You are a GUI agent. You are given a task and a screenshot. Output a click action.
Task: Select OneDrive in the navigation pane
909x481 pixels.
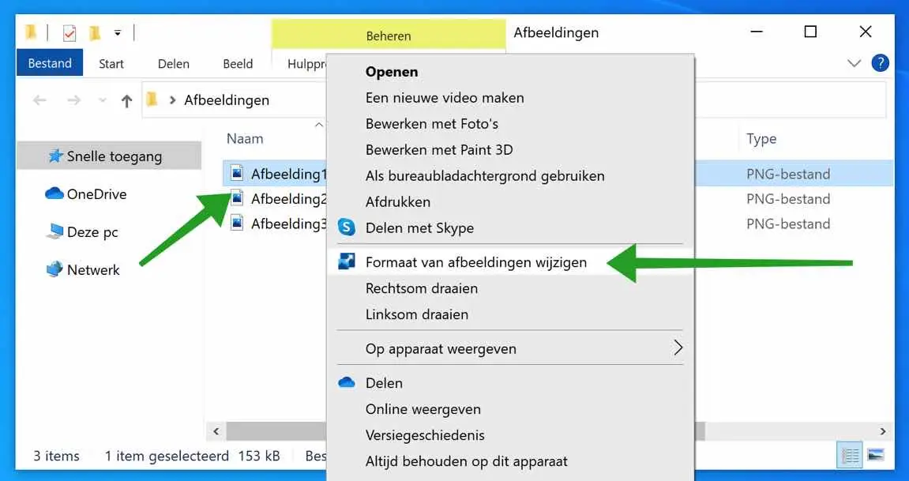(96, 194)
